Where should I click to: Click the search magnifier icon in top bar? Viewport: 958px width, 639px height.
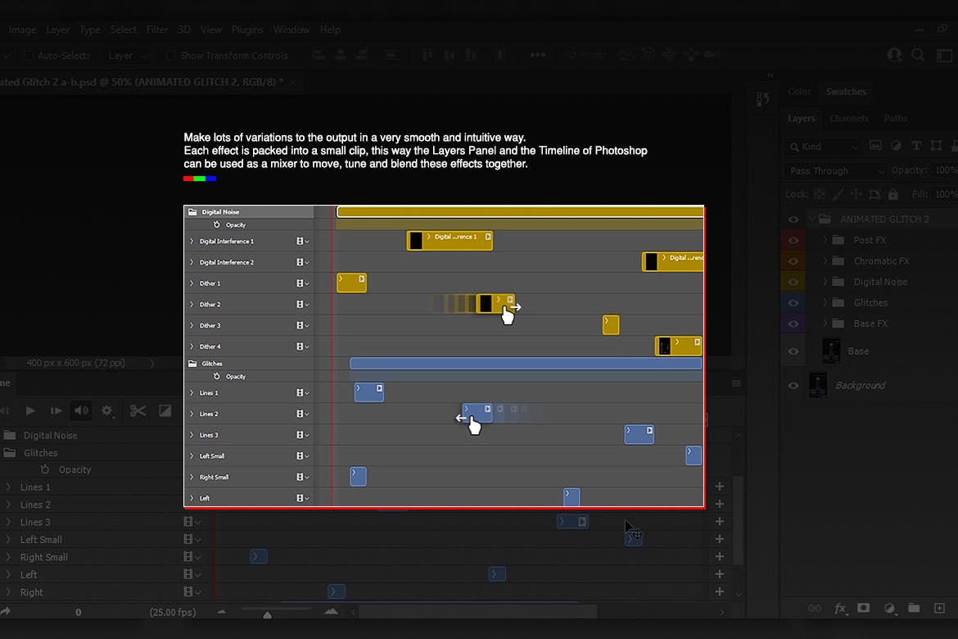[x=919, y=55]
